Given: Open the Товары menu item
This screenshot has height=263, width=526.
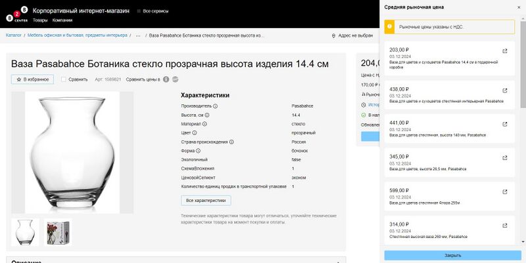Looking at the screenshot, I should click(x=40, y=20).
